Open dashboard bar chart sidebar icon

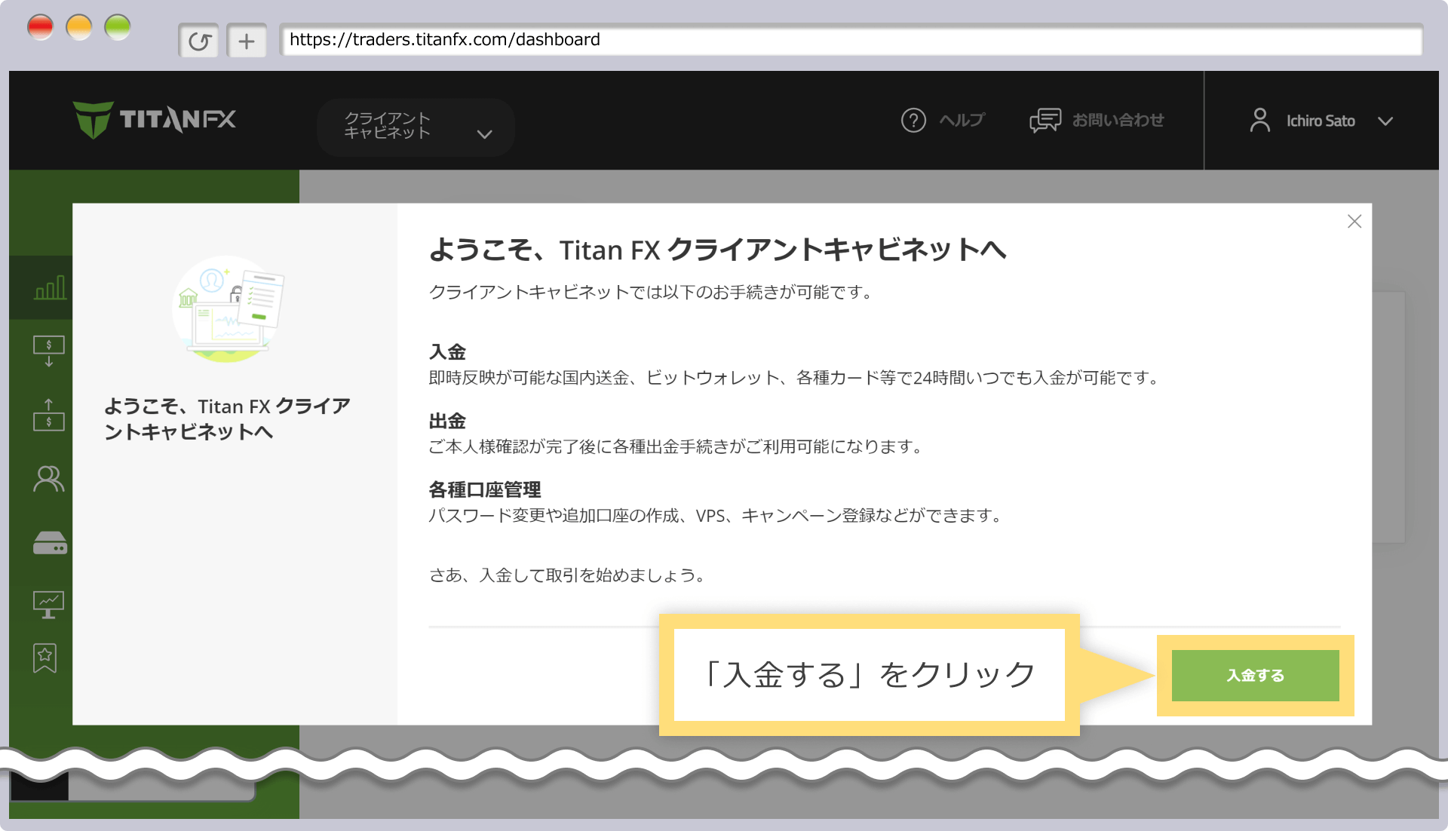point(50,287)
